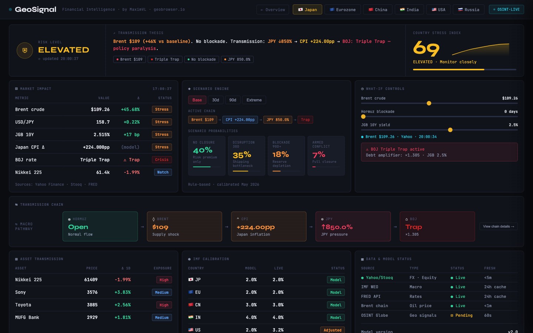This screenshot has width=533, height=333.
Task: Open the JPY pressure chain card
Action: click(x=353, y=226)
